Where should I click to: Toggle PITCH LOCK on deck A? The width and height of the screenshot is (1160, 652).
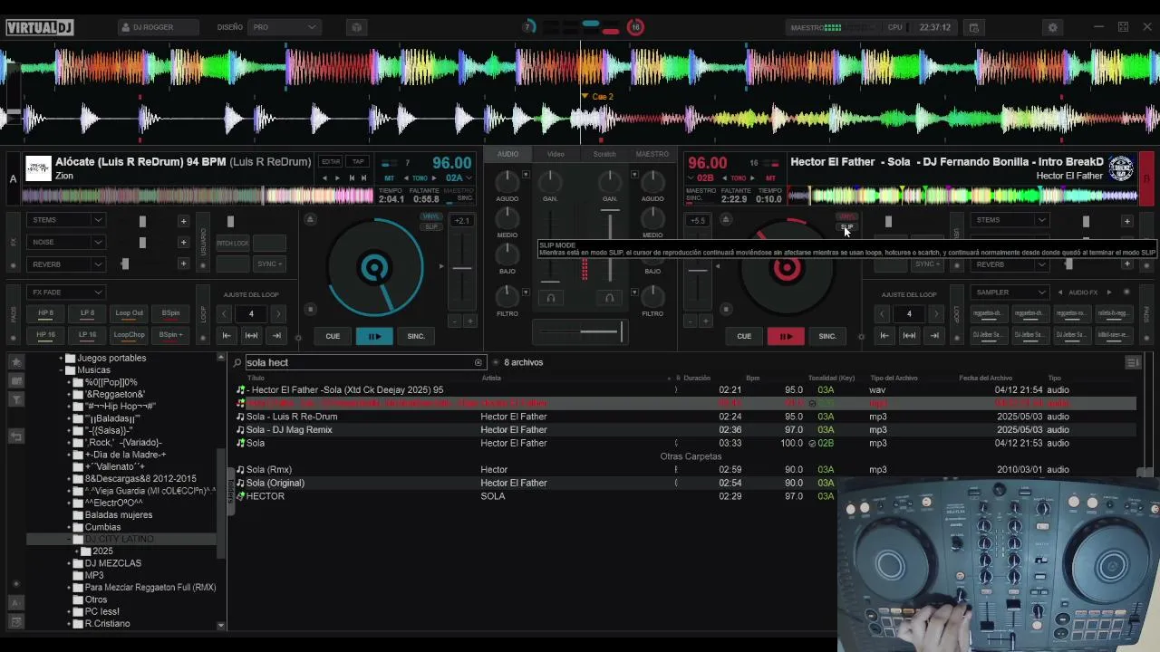(233, 243)
